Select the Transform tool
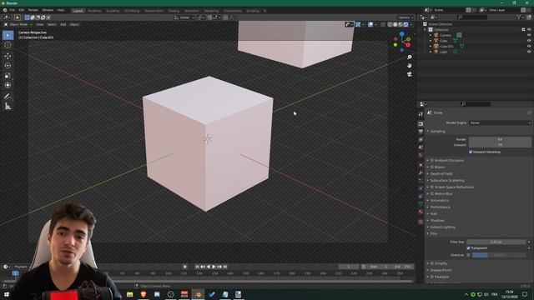Image resolution: width=534 pixels, height=300 pixels. [x=8, y=85]
